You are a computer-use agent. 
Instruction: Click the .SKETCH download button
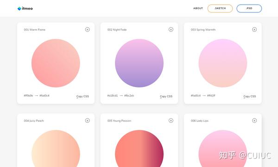[220, 8]
